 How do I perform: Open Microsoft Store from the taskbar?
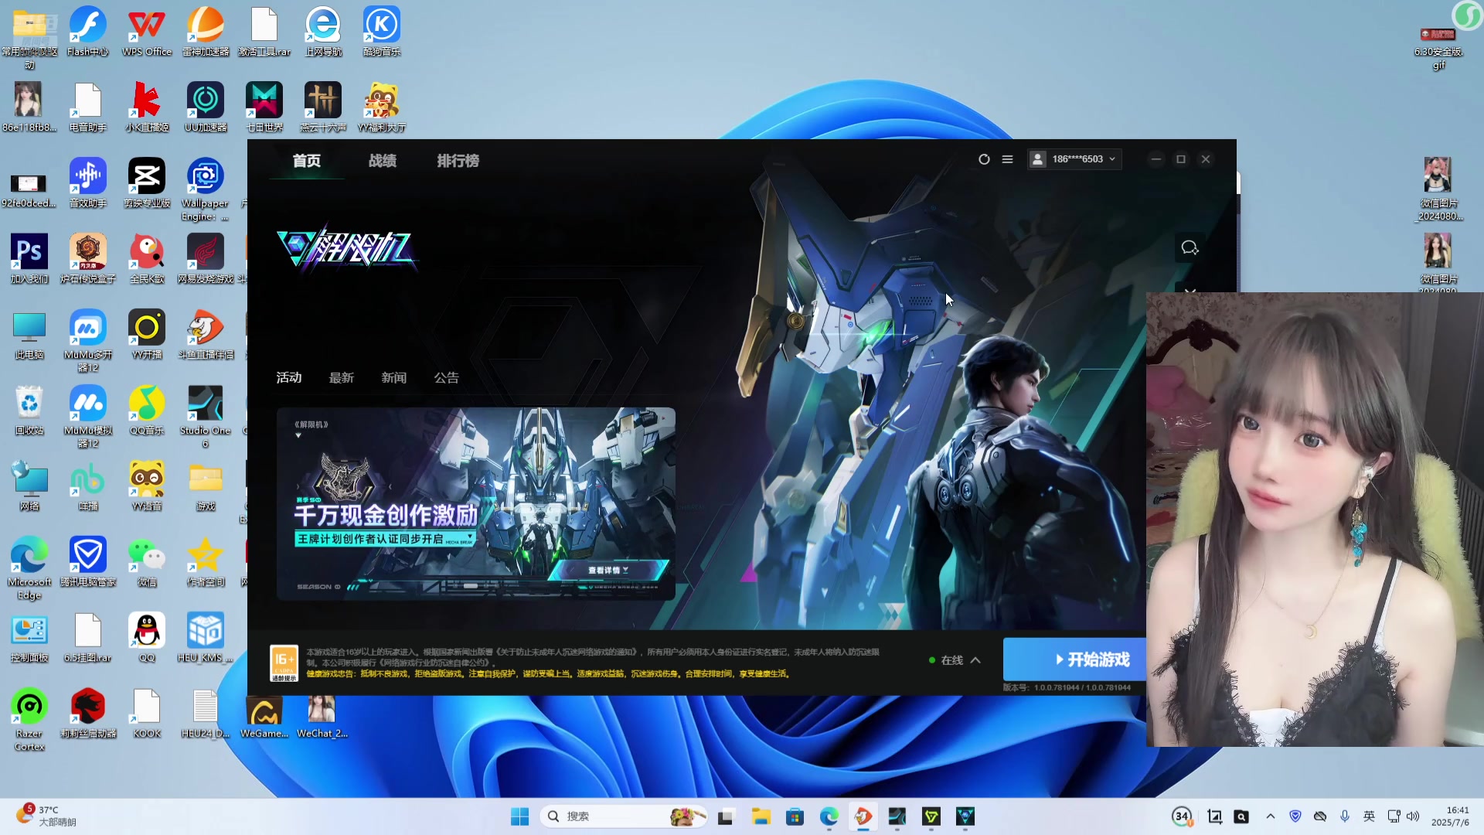pyautogui.click(x=795, y=816)
